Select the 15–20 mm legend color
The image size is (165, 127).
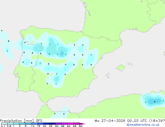(41, 124)
